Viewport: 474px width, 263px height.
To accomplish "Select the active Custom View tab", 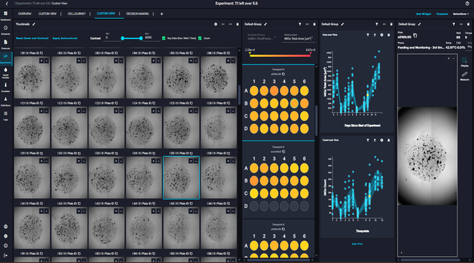I will (x=106, y=14).
